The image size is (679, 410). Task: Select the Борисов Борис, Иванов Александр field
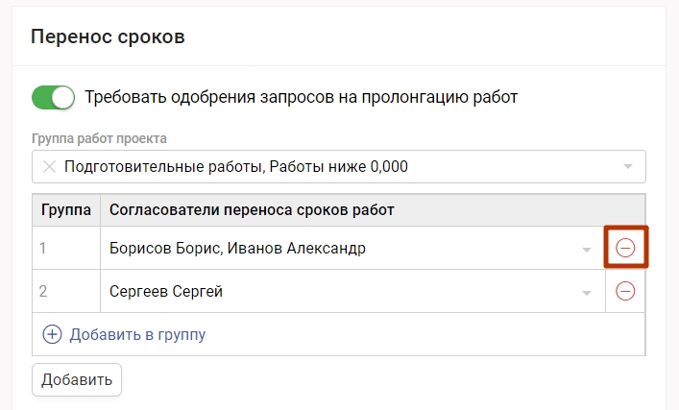click(336, 249)
